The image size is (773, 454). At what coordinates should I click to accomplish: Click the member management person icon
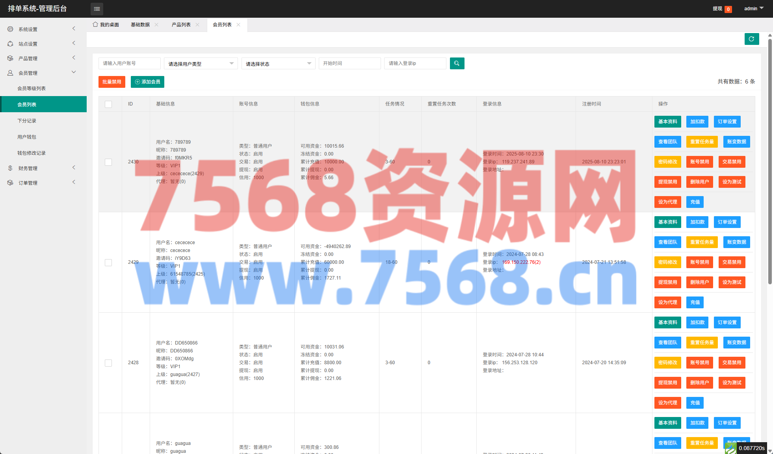(10, 73)
